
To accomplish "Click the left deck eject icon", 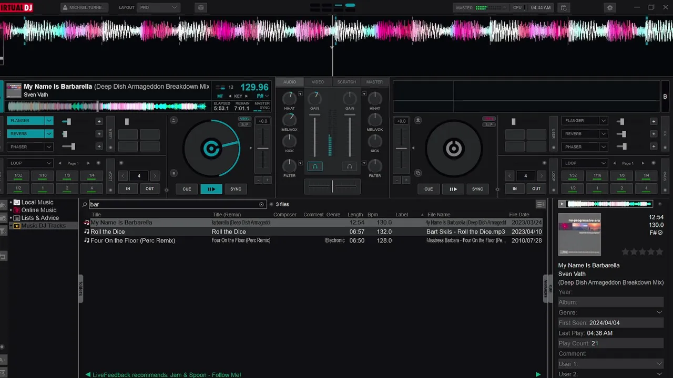I will [175, 120].
